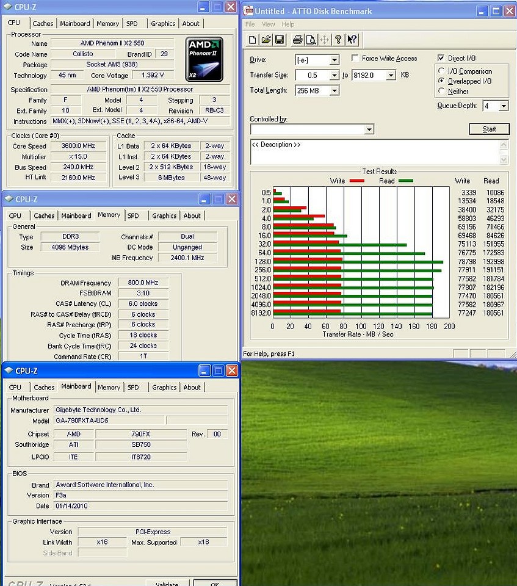Click the Print icon in ATTO toolbar

pyautogui.click(x=297, y=40)
